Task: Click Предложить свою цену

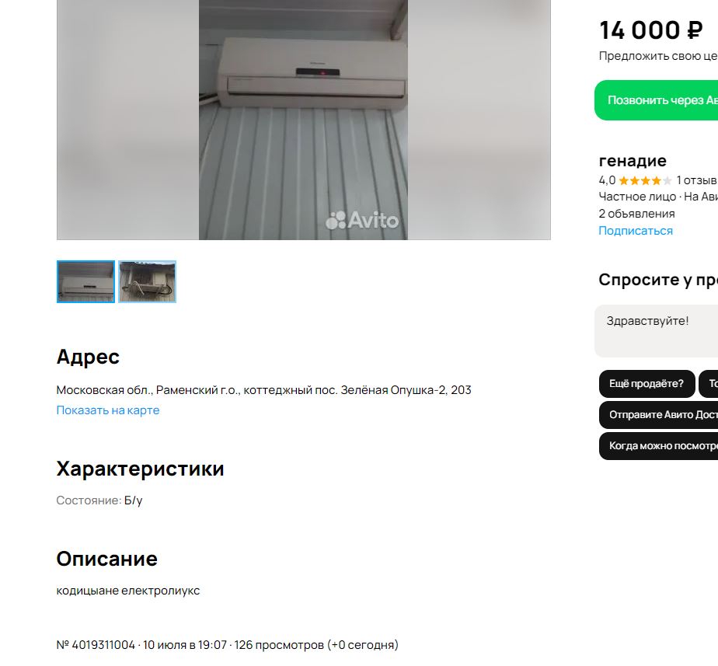Action: pos(658,56)
